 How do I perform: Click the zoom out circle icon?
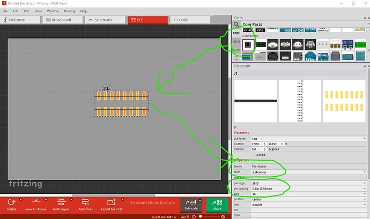tap(194, 217)
